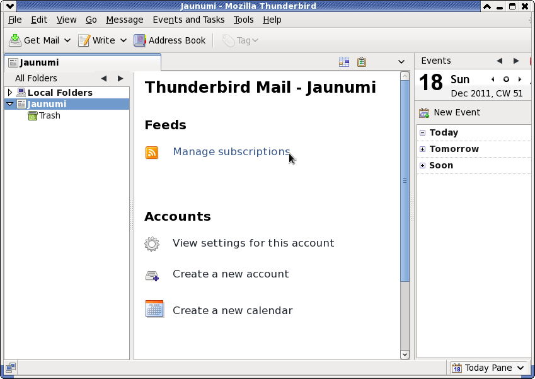
Task: Collapse the Today events section
Action: click(422, 132)
